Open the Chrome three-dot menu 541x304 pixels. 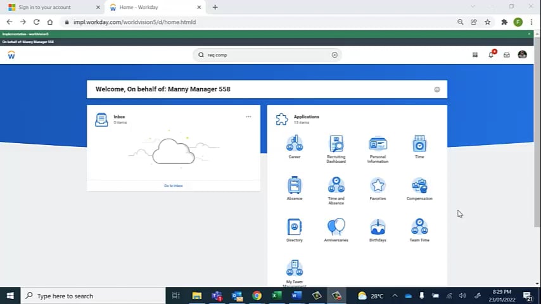click(531, 22)
